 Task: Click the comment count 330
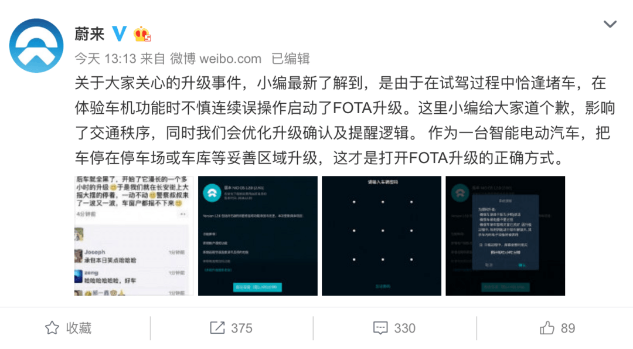pyautogui.click(x=404, y=328)
